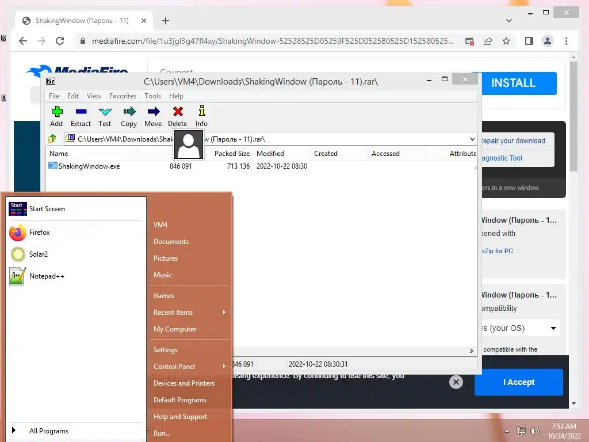Open Chrome three-dot menu
The width and height of the screenshot is (589, 442).
pyautogui.click(x=566, y=41)
